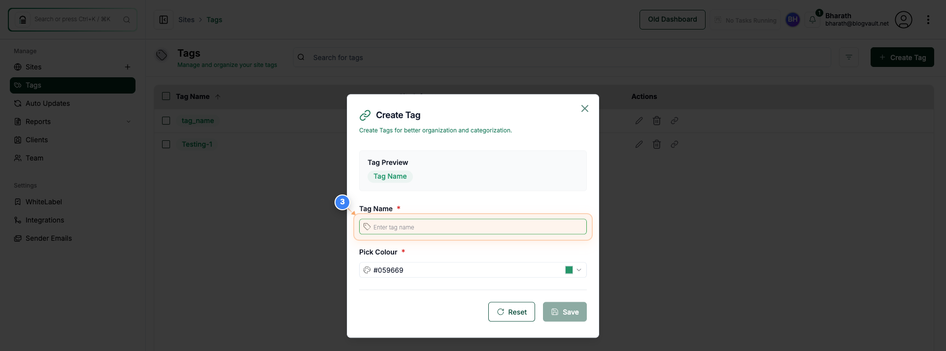Sort by Tag Name arrow
The image size is (946, 351).
(x=218, y=96)
